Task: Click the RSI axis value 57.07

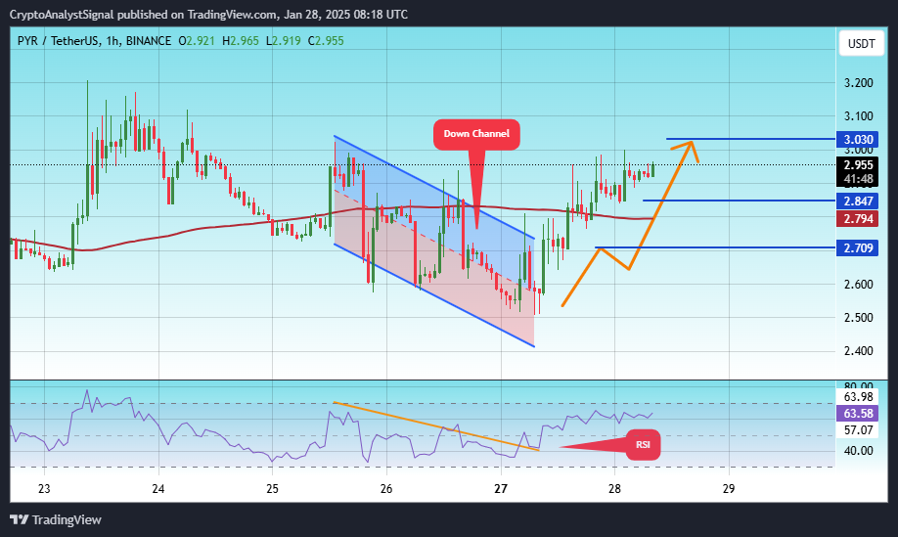Action: (x=859, y=430)
